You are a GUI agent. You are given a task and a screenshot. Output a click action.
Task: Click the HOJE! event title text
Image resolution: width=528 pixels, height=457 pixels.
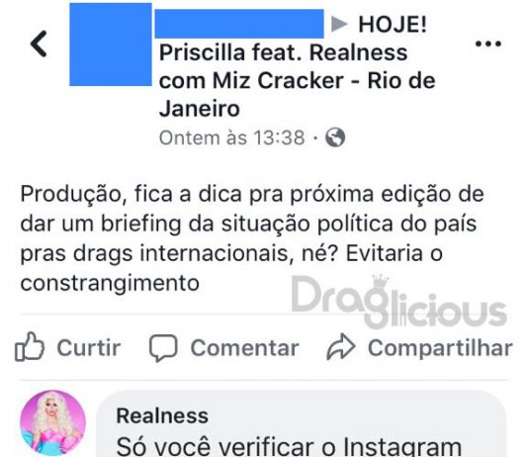(x=393, y=25)
